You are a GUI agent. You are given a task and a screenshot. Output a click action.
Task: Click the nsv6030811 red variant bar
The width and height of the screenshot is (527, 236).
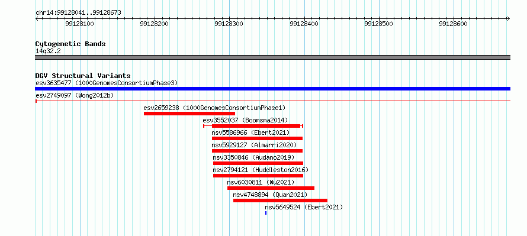[271, 188]
